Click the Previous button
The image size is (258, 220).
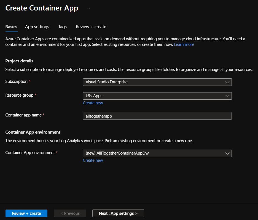[70, 213]
